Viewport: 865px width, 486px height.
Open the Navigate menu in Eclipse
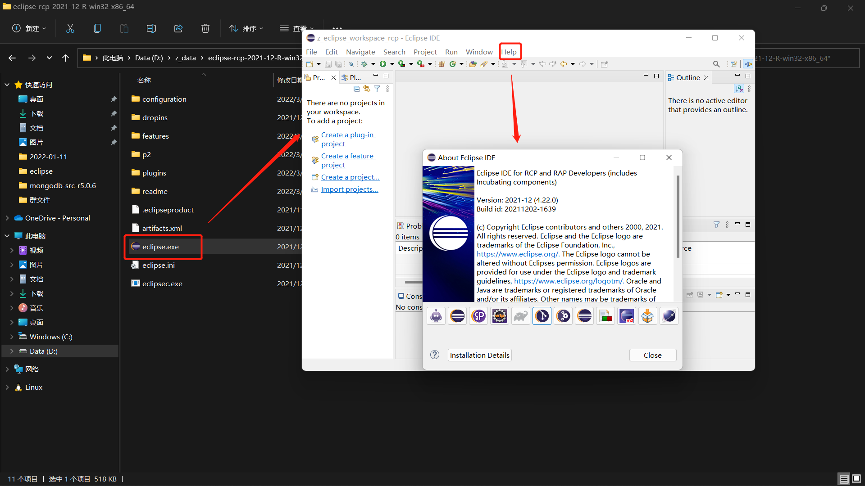360,52
